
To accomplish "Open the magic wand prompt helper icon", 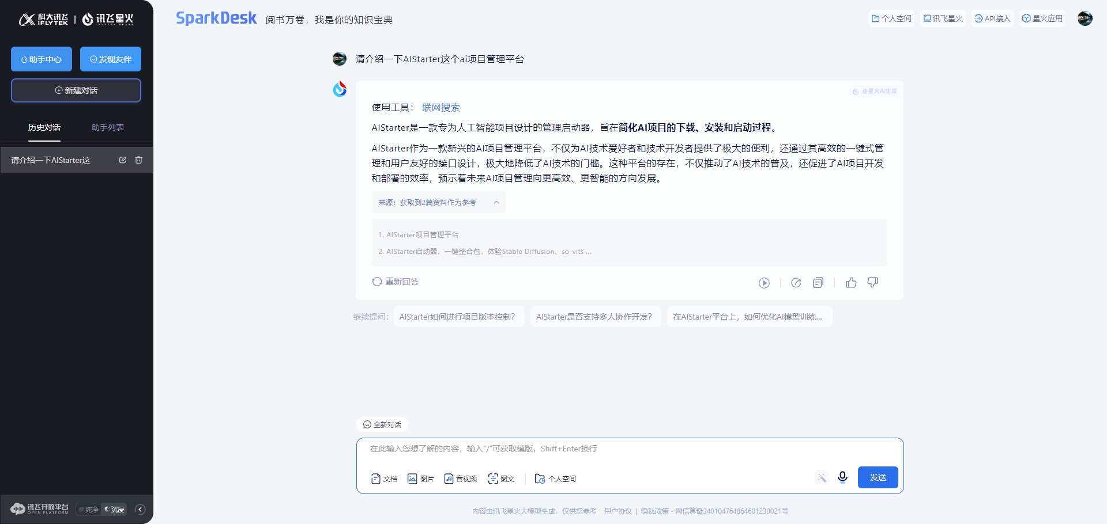I will 822,477.
